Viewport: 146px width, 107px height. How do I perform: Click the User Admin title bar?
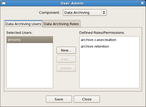[x=72, y=3]
